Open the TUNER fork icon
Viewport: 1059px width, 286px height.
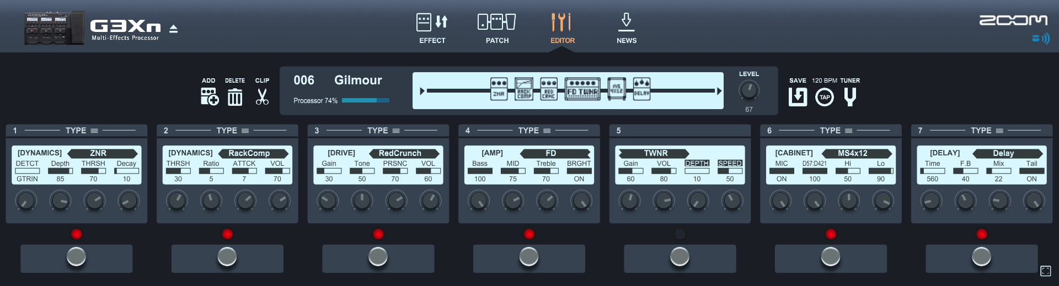[850, 97]
